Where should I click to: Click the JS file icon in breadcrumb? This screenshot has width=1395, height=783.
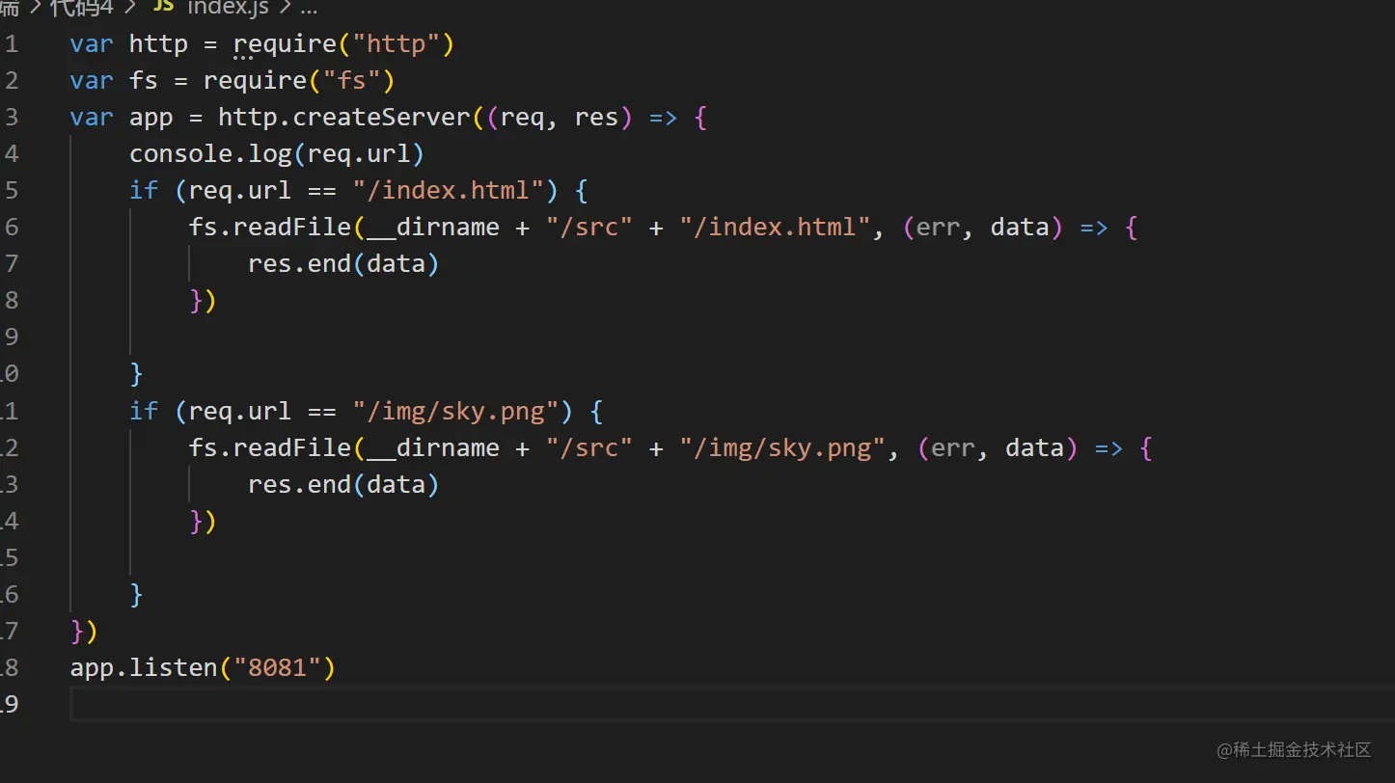[163, 6]
